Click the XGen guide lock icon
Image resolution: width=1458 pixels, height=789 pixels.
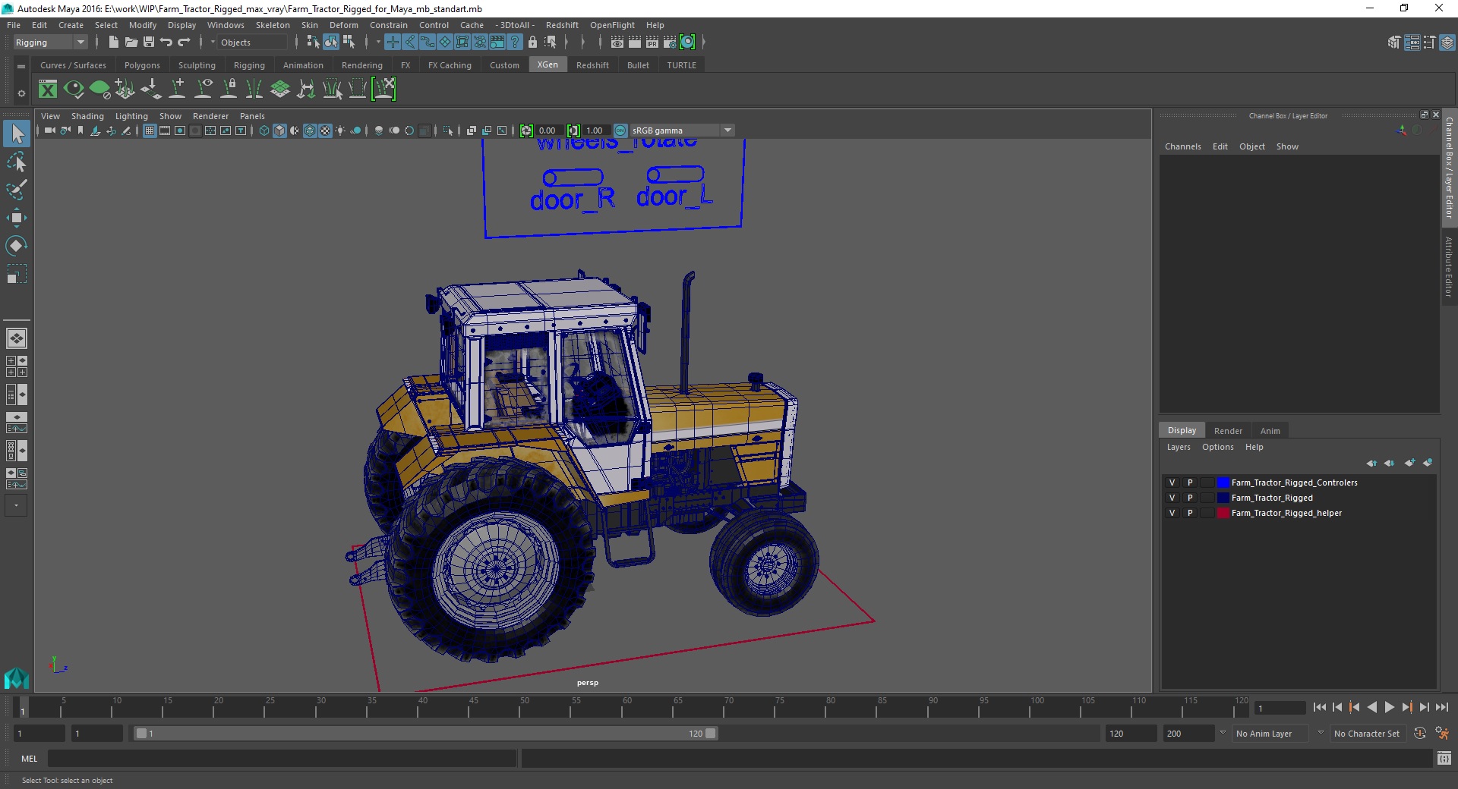click(x=229, y=90)
